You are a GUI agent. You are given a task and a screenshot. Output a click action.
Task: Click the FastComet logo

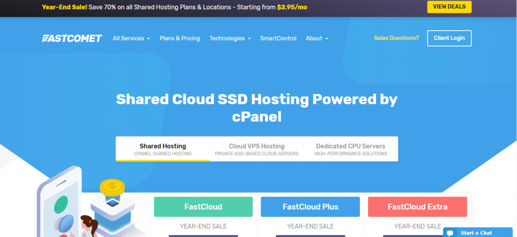pos(72,38)
